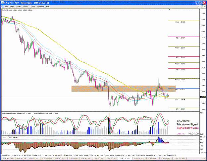
Task: Click the mR4 pivot level label
Action: pyautogui.click(x=180, y=22)
